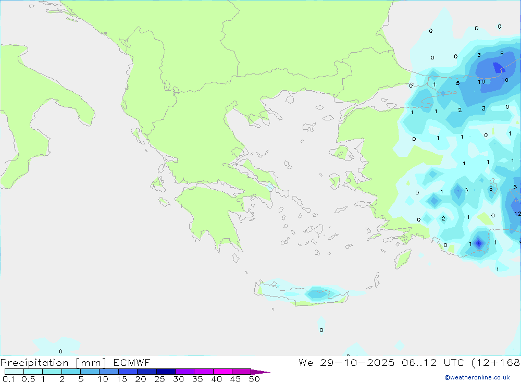Choose the 10–15 mm blue legend swatch
The height and width of the screenshot is (382, 521).
[109, 372]
